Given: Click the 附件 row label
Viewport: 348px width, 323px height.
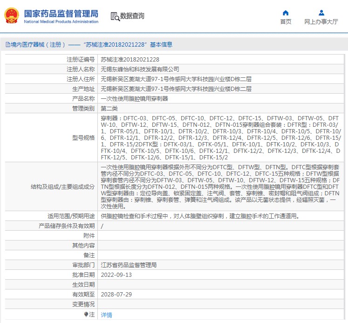Looking at the screenshot, I should [89, 236].
